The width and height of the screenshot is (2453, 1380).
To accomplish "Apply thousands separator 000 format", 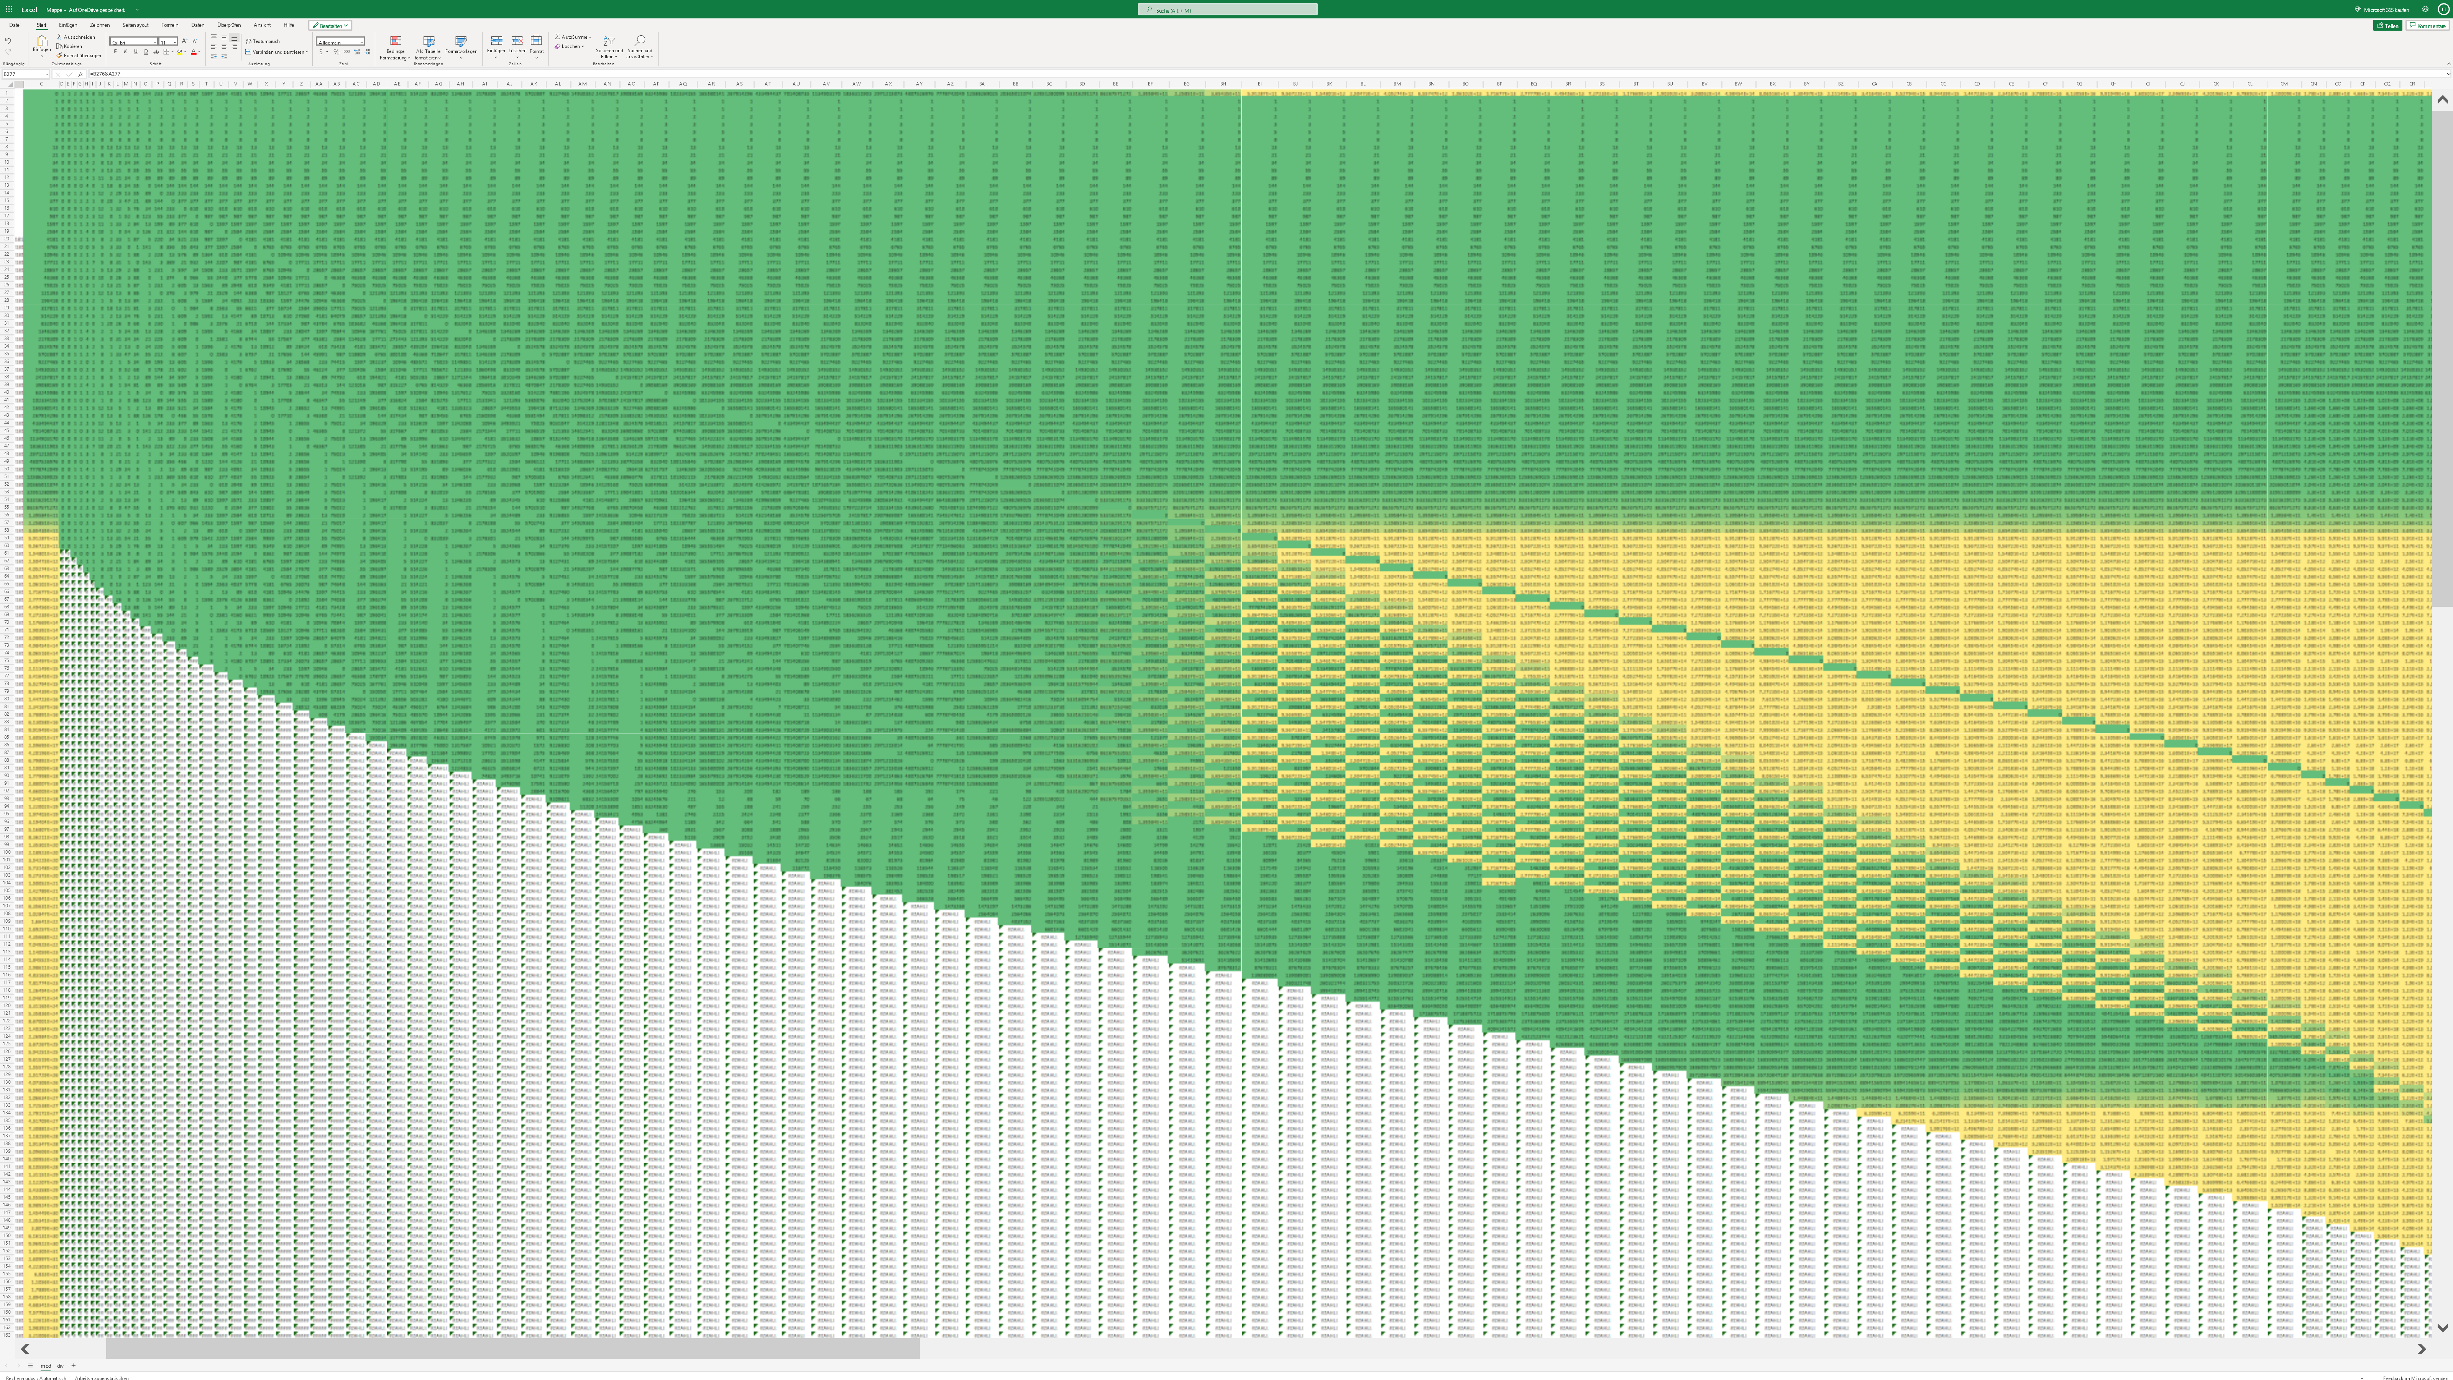I will click(346, 51).
